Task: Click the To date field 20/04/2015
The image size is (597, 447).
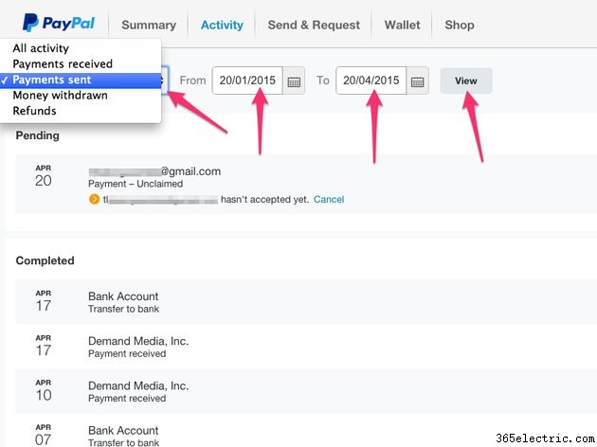Action: pyautogui.click(x=371, y=80)
